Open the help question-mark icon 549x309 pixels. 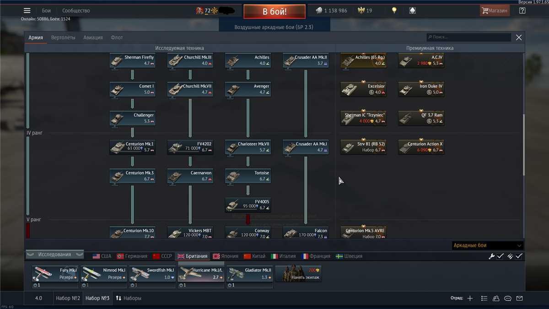tap(522, 11)
